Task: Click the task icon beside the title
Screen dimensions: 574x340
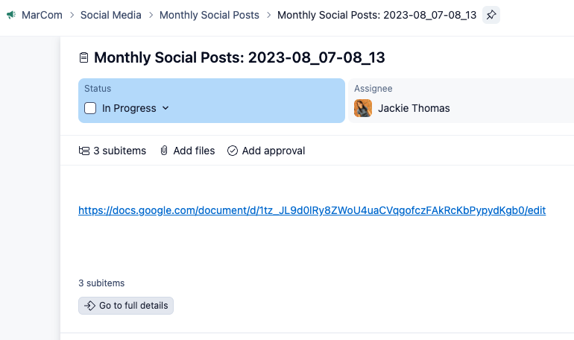Action: coord(84,58)
